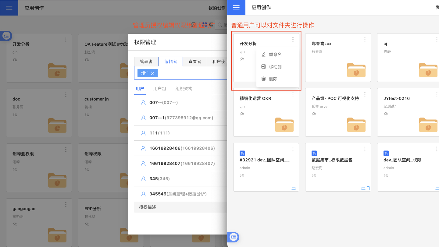Click the folder icon on 郑春喜zcx card
439x247 pixels.
coord(356,70)
